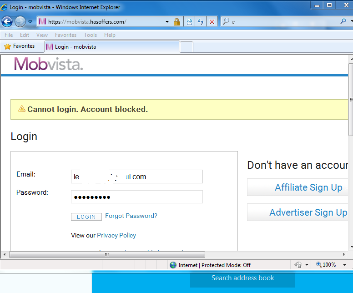Select the Login - mobvista tab

click(x=112, y=47)
